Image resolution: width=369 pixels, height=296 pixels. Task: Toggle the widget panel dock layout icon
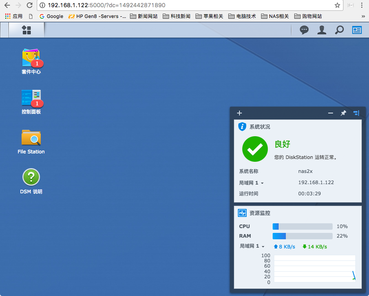(356, 113)
